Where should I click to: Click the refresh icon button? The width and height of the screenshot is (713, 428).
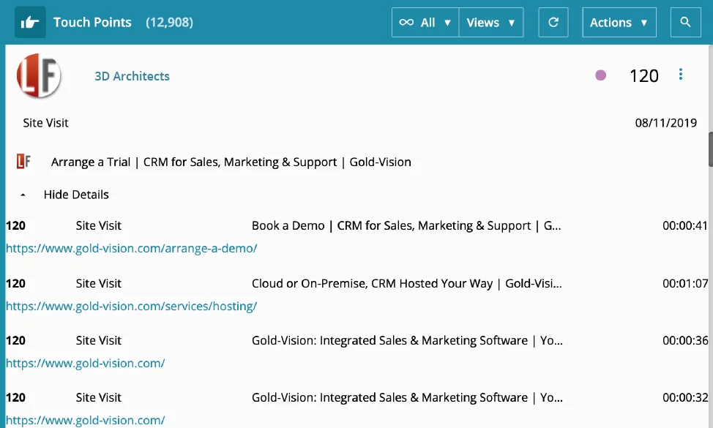point(553,22)
